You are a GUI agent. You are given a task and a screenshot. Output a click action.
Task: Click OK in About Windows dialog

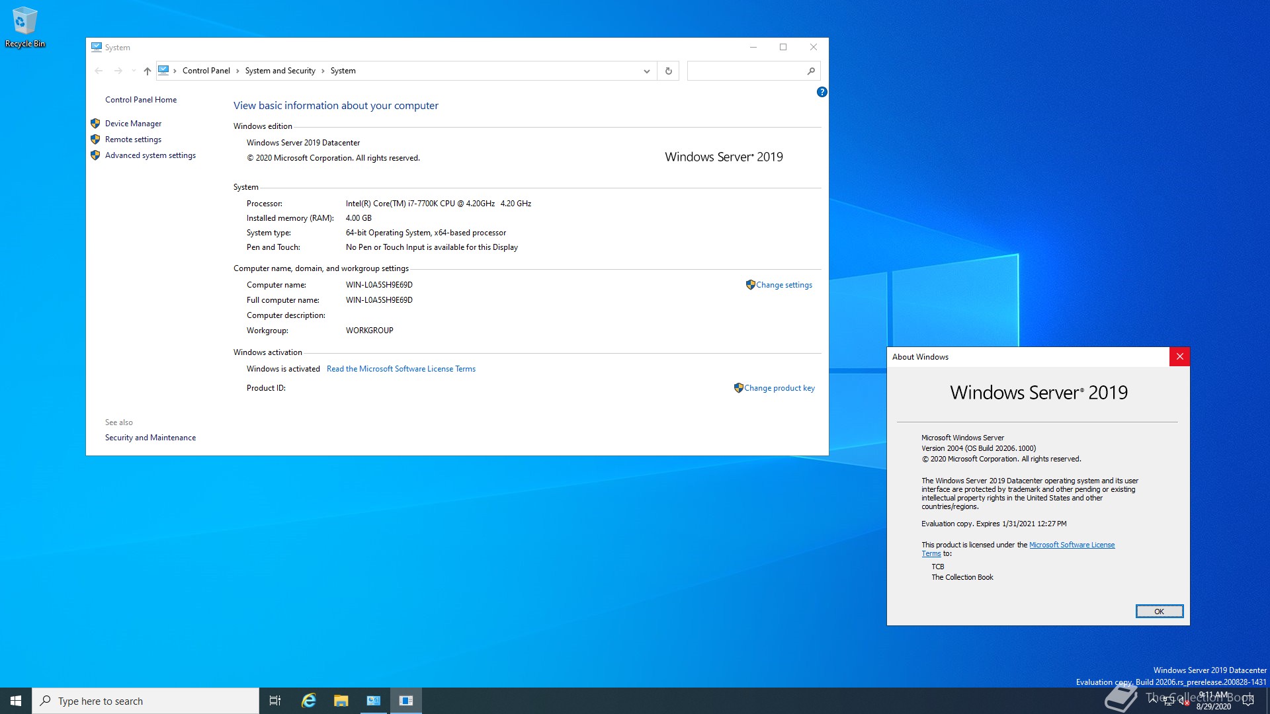[1159, 612]
